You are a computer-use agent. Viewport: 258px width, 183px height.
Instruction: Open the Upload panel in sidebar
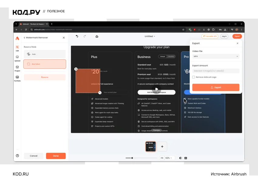pos(17,58)
